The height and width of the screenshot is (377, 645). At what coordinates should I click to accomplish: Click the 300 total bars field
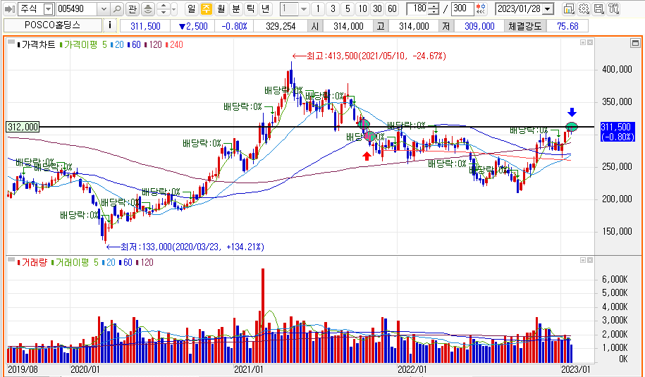point(462,8)
